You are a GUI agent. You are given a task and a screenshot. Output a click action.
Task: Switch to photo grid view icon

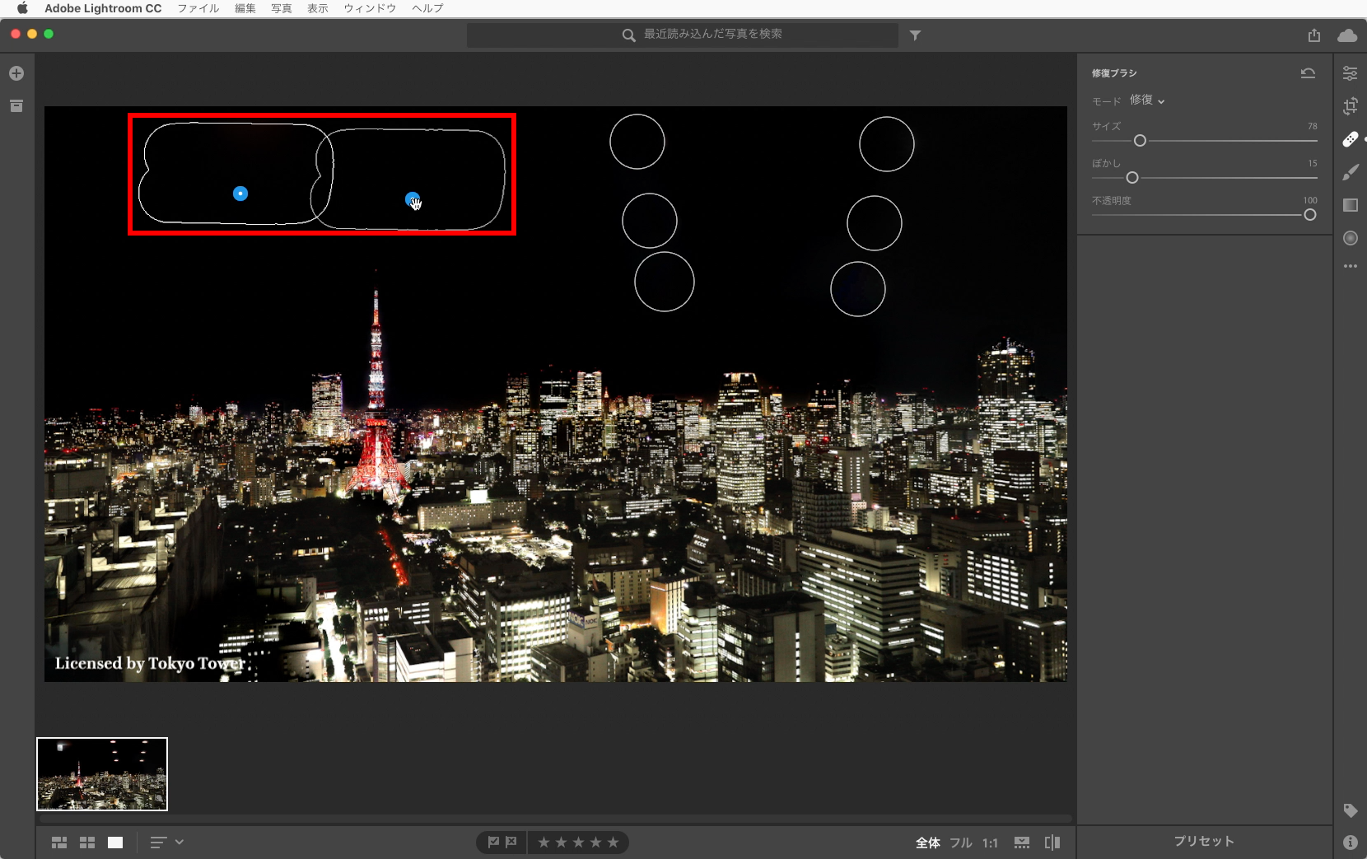click(59, 843)
